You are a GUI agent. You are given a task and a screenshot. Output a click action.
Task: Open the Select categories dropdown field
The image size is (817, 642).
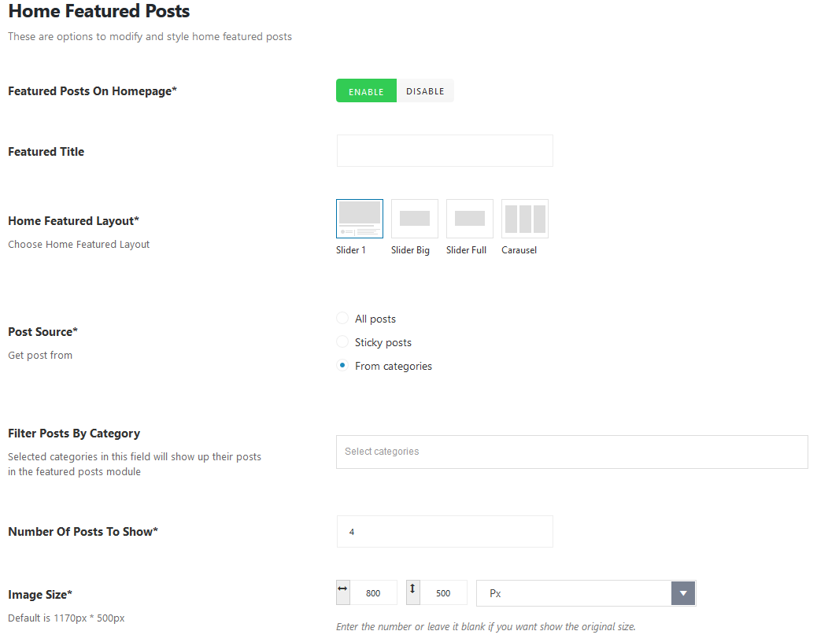571,452
